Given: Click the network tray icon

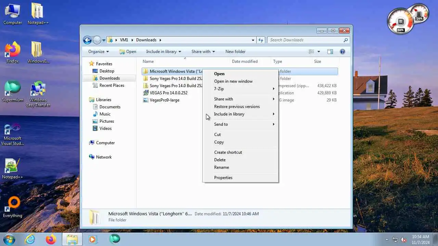Looking at the screenshot, I should 395,240.
